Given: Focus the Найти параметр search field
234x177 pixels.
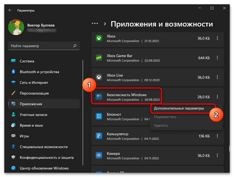Looking at the screenshot, I should [44, 46].
